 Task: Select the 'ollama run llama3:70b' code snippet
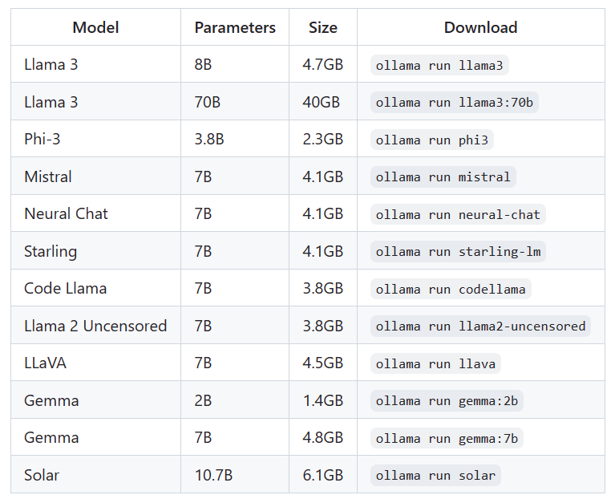pyautogui.click(x=455, y=103)
